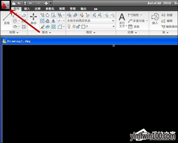
Task: Select the Move (移动) tool
Action: coord(33,19)
